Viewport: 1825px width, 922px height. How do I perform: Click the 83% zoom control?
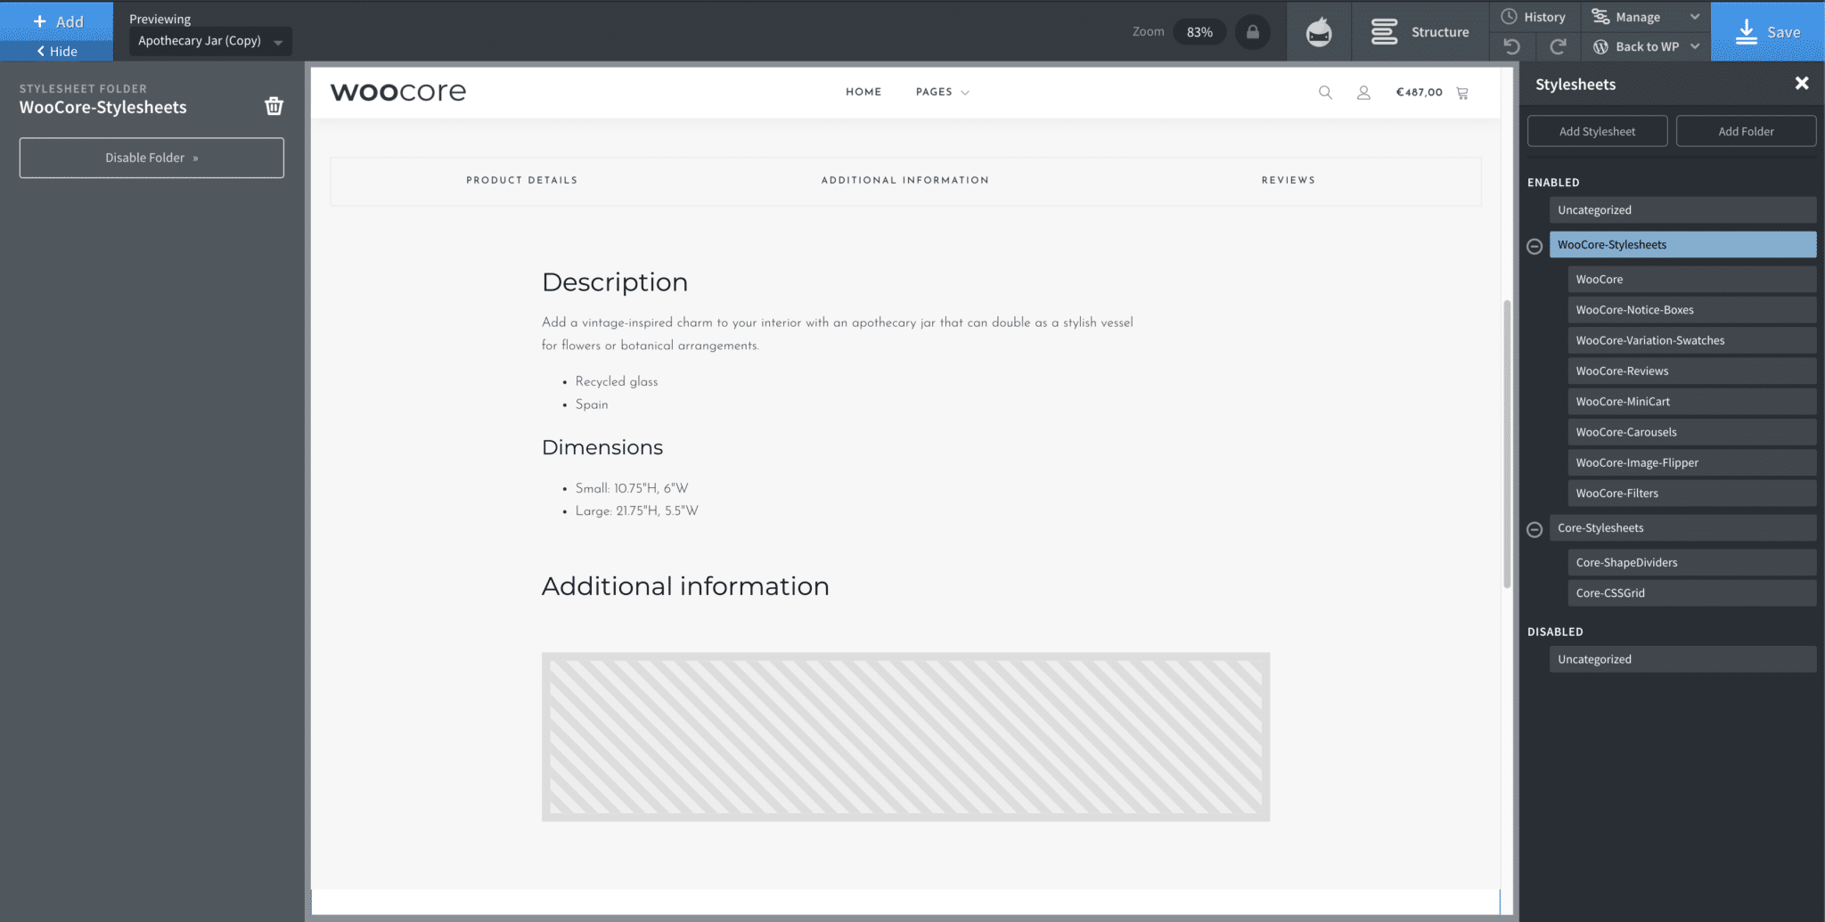[x=1199, y=31]
